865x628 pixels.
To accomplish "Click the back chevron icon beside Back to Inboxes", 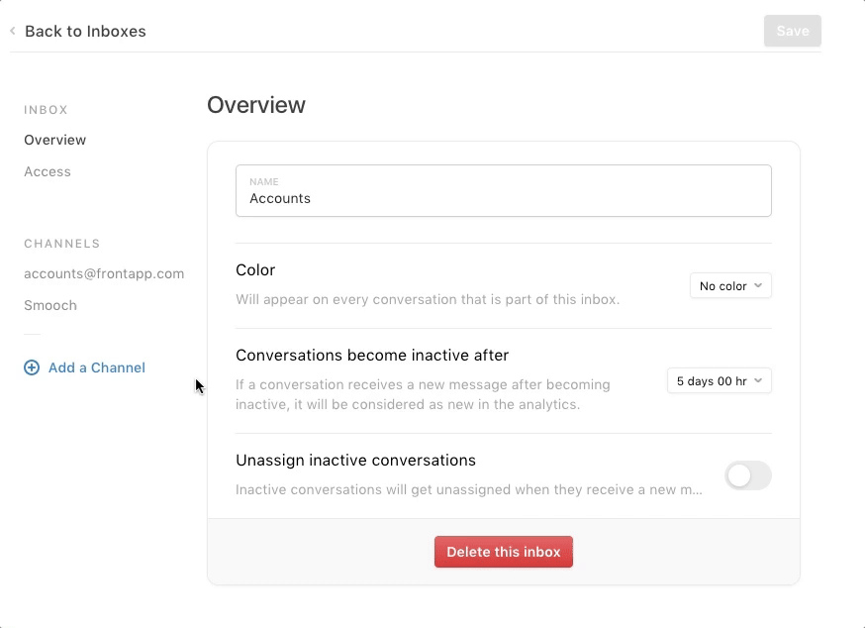I will [x=13, y=31].
